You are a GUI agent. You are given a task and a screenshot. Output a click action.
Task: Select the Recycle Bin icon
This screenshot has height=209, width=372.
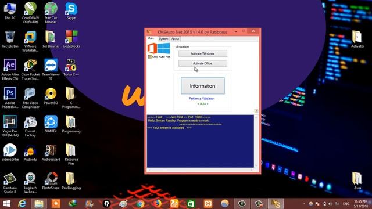pyautogui.click(x=10, y=39)
